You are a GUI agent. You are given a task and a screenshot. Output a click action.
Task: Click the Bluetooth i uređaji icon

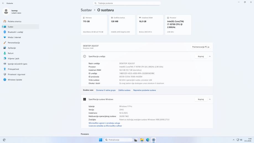pos(5,32)
